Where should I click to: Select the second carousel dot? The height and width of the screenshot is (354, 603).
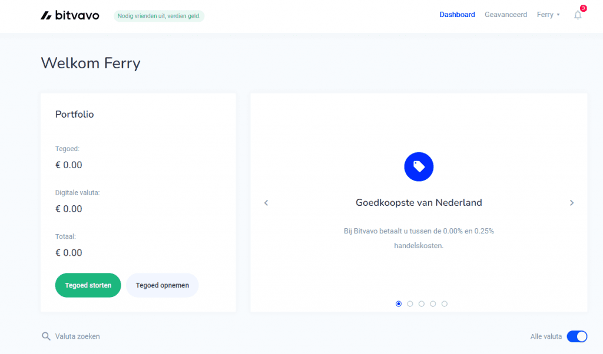pyautogui.click(x=410, y=304)
